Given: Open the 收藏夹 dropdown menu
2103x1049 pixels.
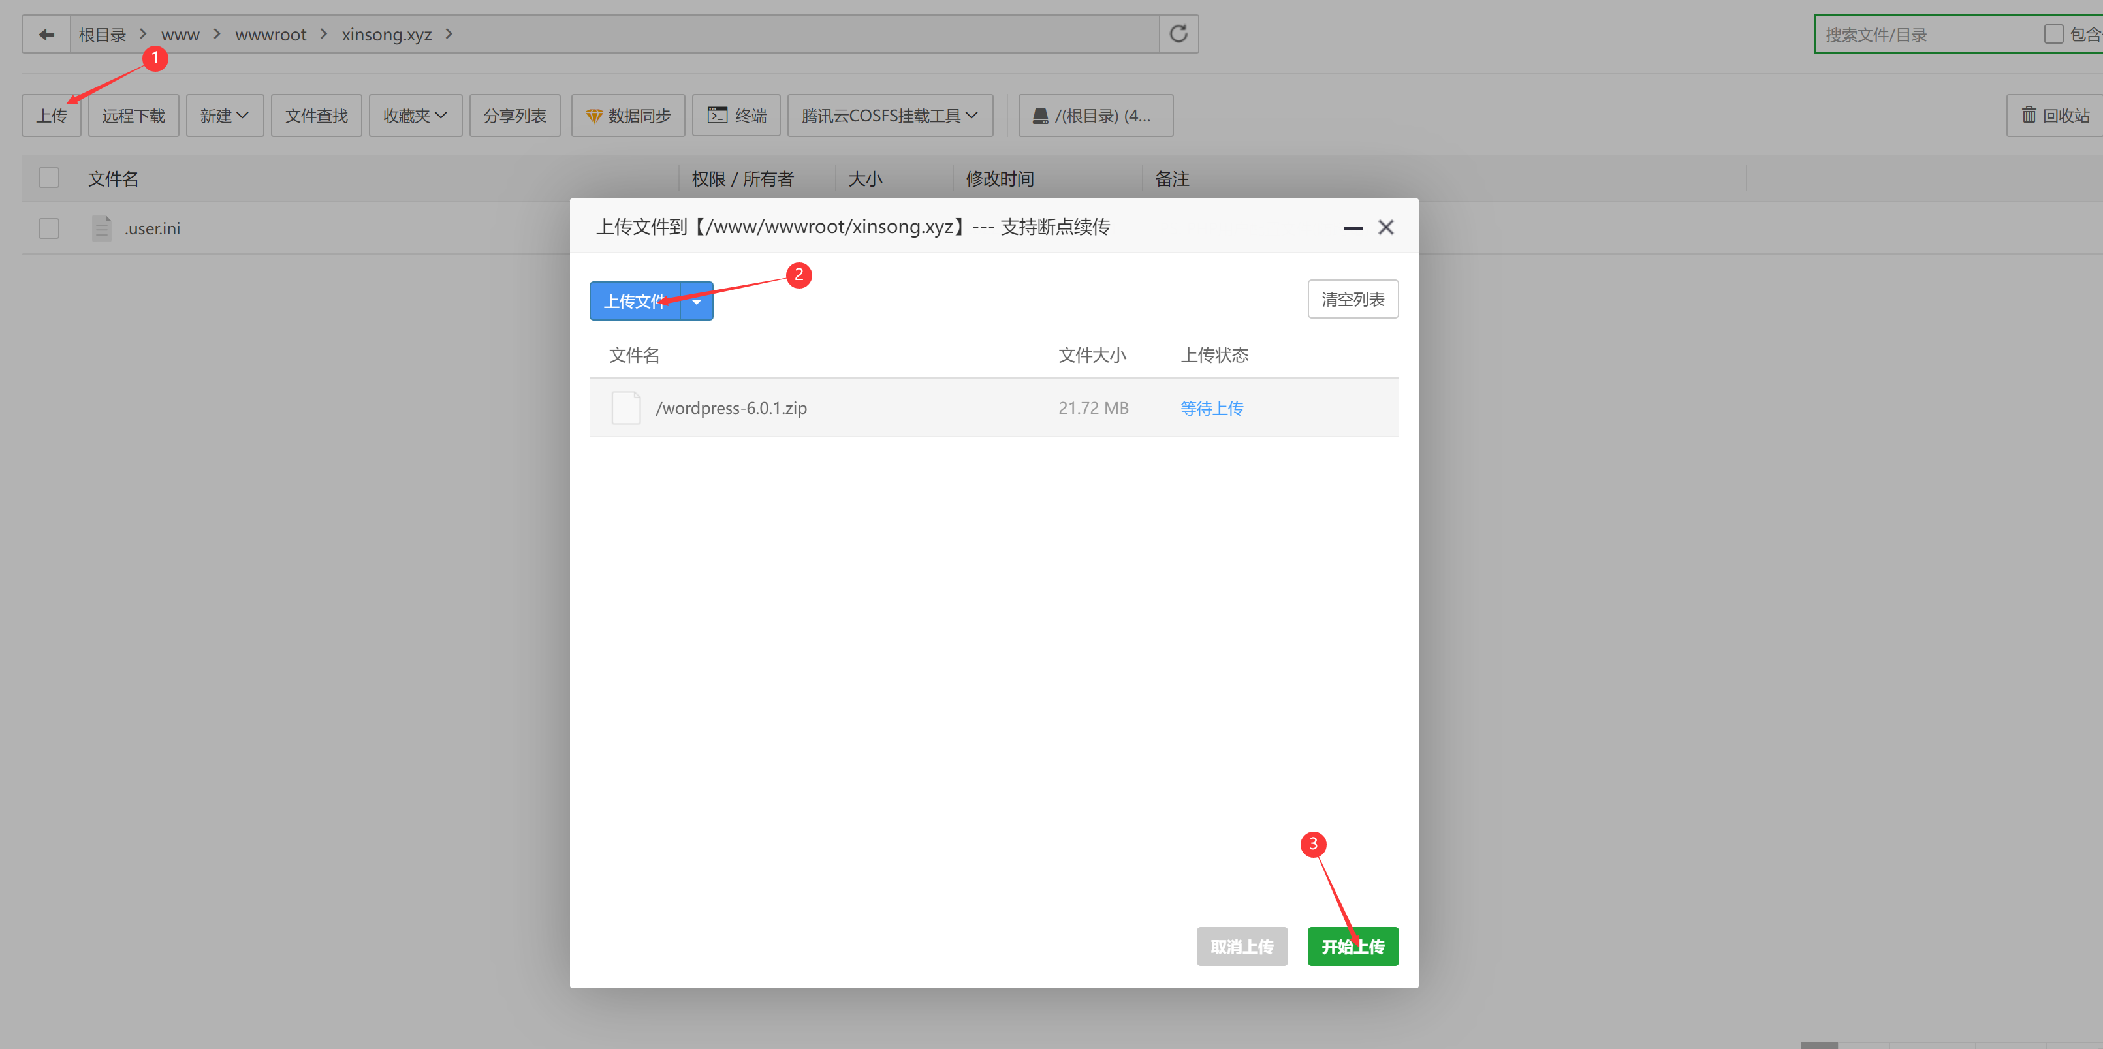Looking at the screenshot, I should tap(415, 116).
